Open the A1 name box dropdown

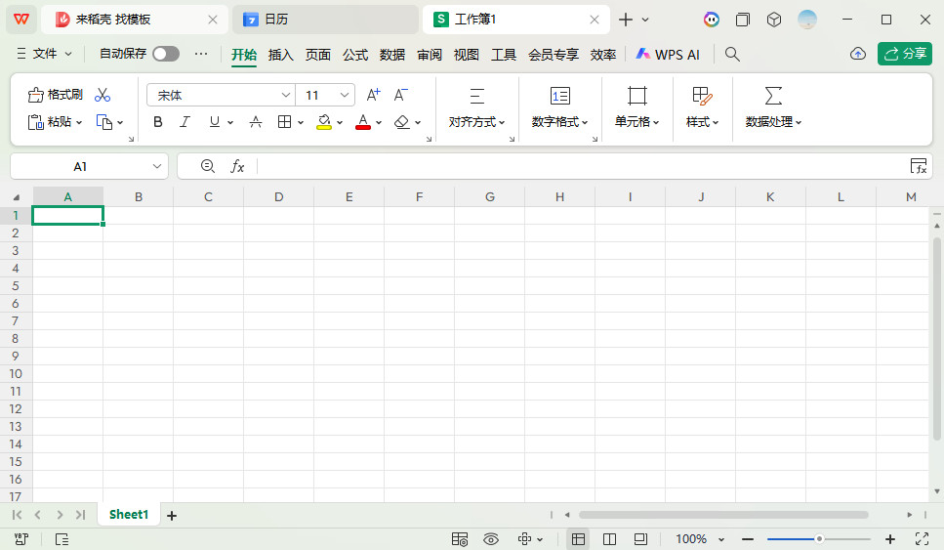tap(157, 167)
